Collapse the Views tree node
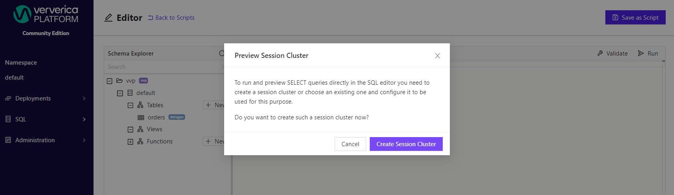Viewport: 674px width, 195px height. pos(130,130)
